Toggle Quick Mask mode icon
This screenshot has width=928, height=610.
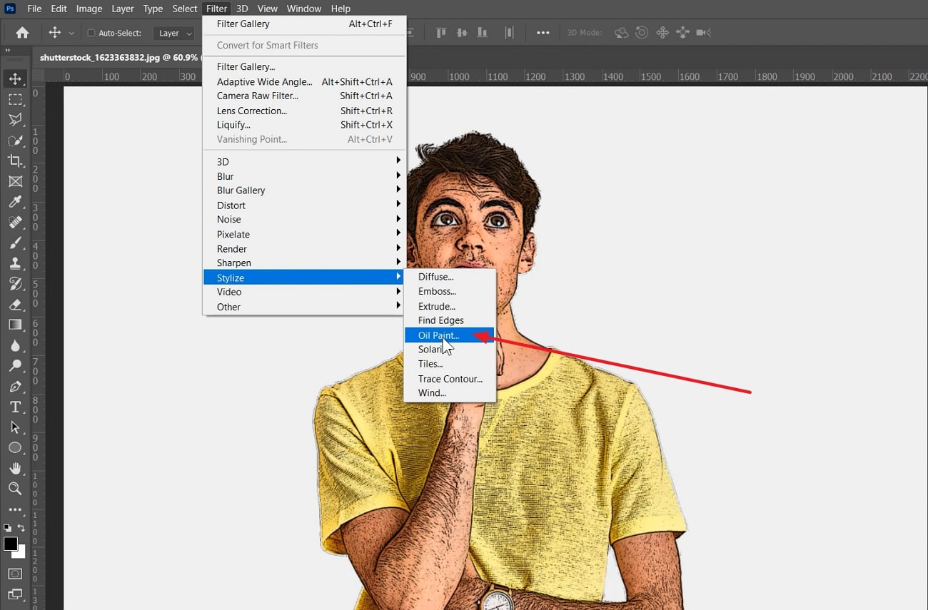(15, 574)
